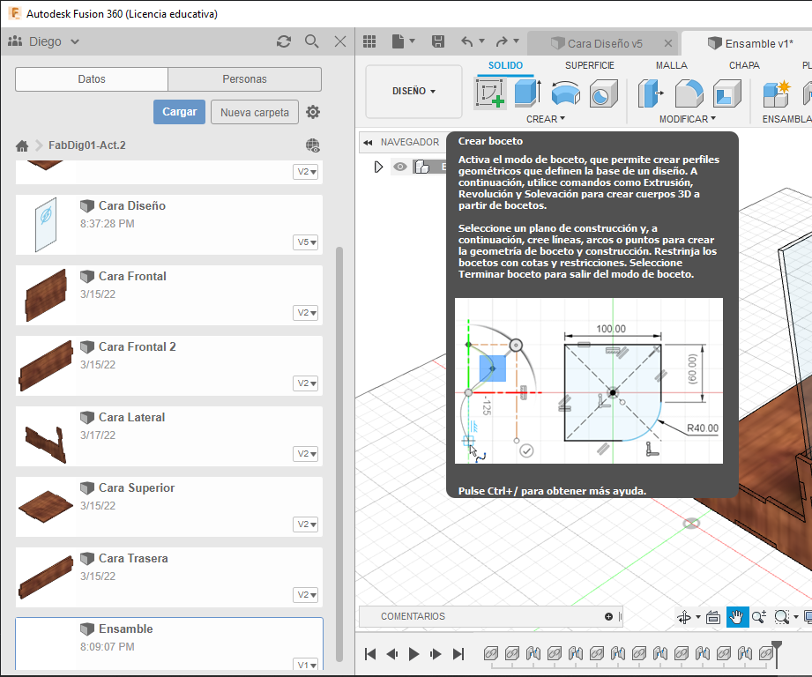The width and height of the screenshot is (812, 677).
Task: Click the Cargar upload button
Action: [x=179, y=112]
